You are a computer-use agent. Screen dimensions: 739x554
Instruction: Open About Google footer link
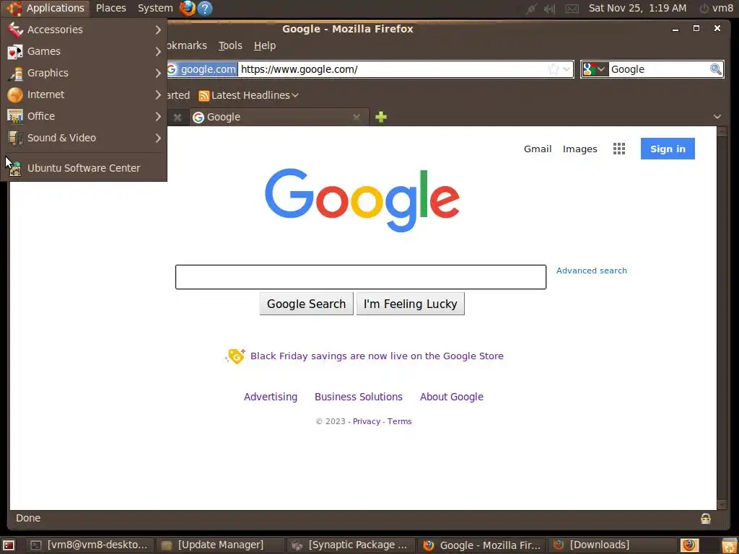point(452,397)
